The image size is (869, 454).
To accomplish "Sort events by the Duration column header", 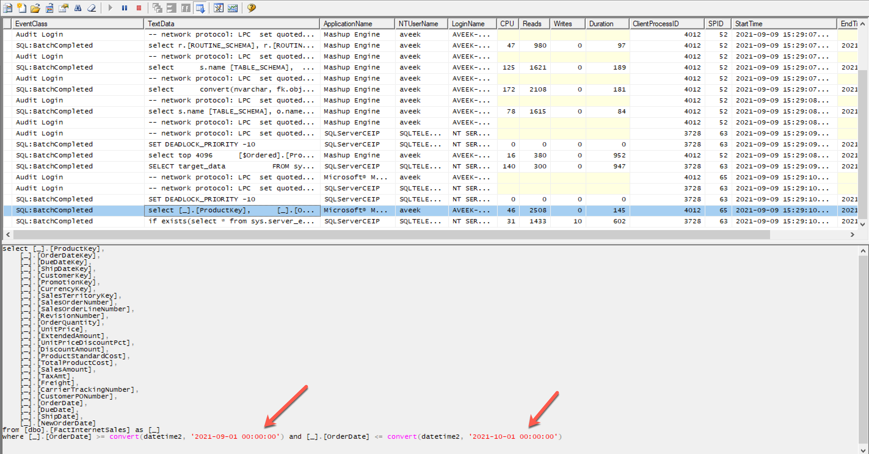I will pos(606,23).
